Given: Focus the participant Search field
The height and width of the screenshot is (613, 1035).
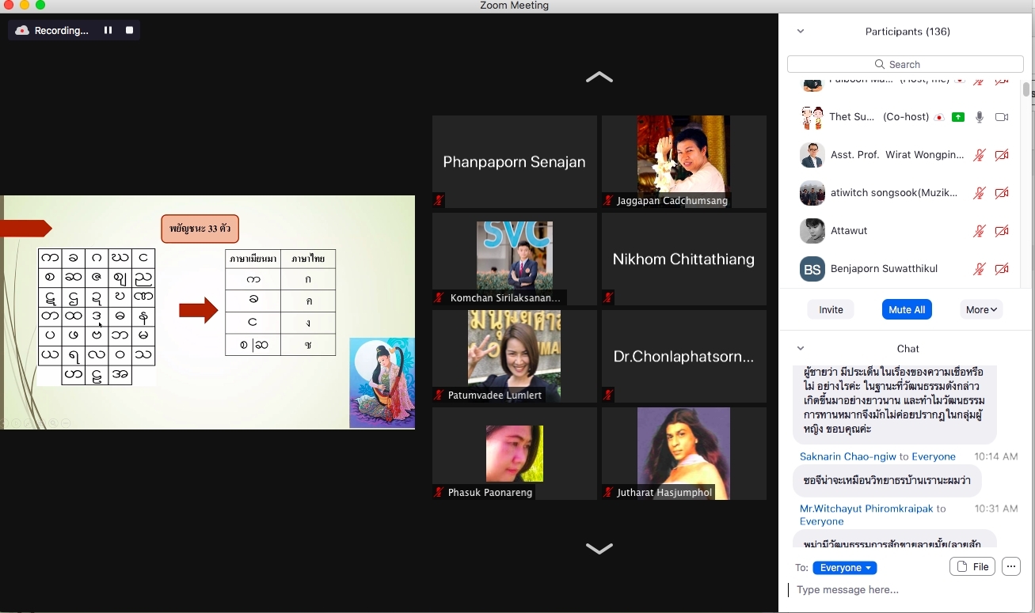Looking at the screenshot, I should point(905,64).
